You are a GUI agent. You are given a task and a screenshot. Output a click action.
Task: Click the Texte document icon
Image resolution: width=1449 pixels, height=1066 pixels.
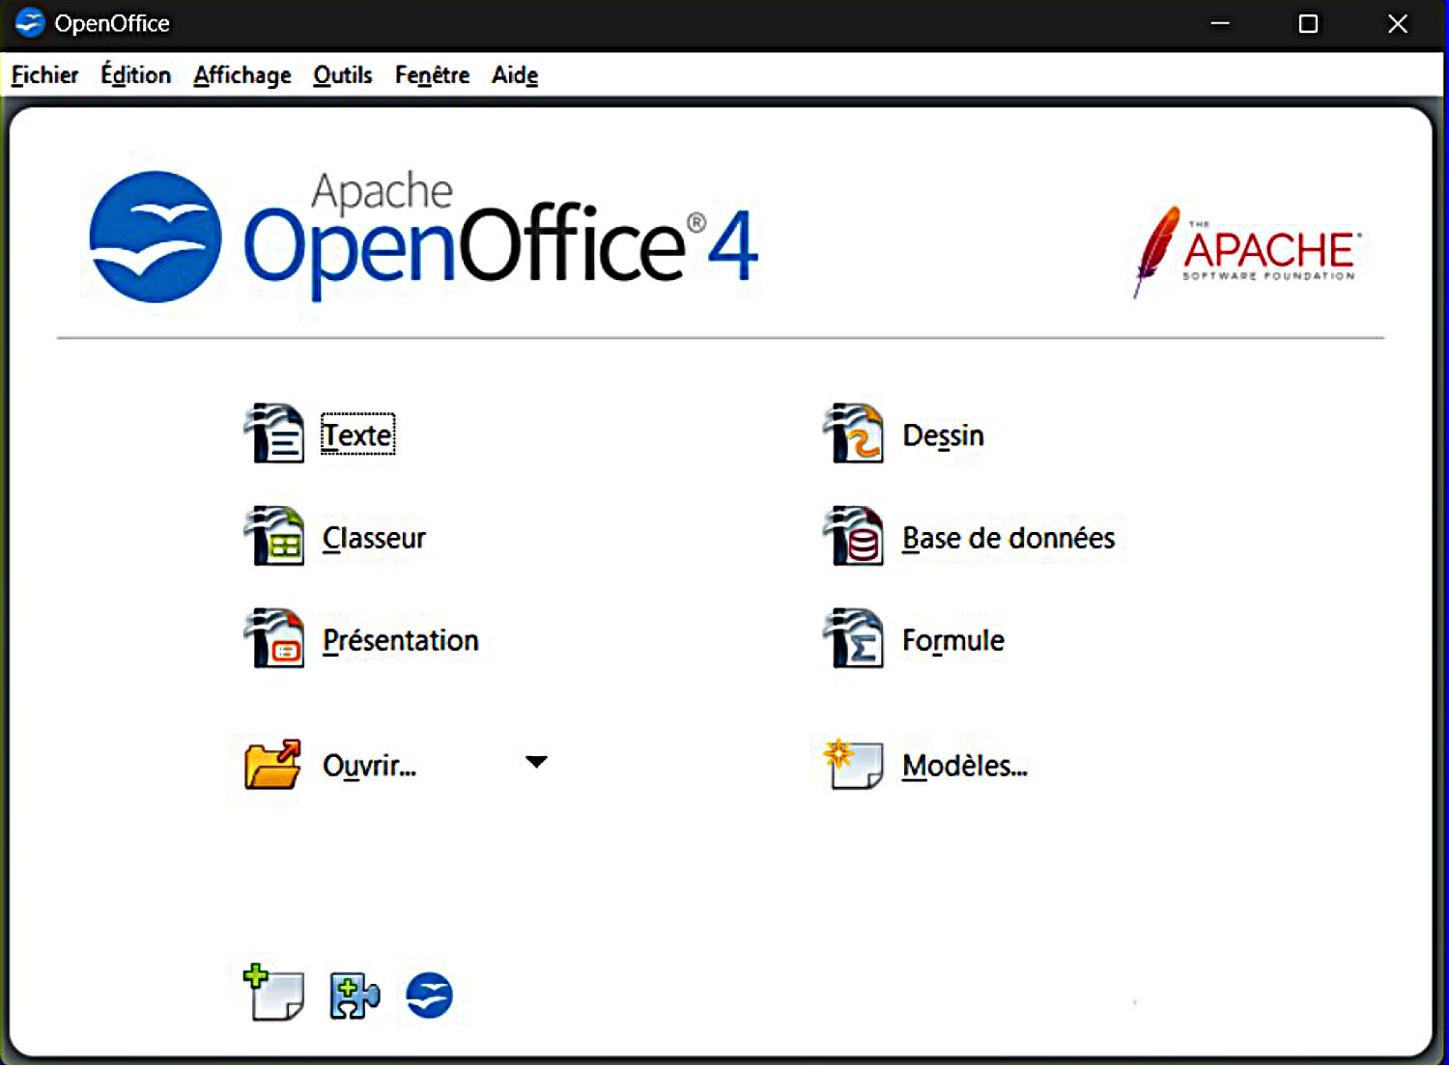pos(274,435)
